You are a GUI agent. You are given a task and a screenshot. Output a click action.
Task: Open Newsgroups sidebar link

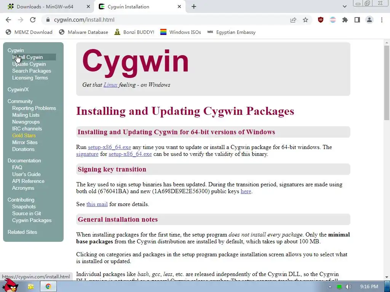(x=26, y=122)
